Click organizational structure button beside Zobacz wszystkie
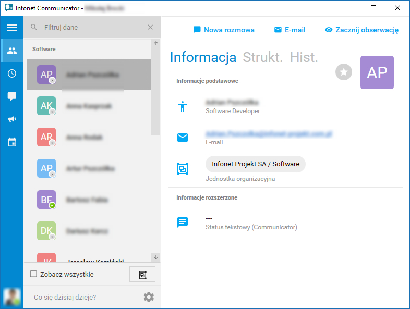This screenshot has height=309, width=410. pos(142,275)
